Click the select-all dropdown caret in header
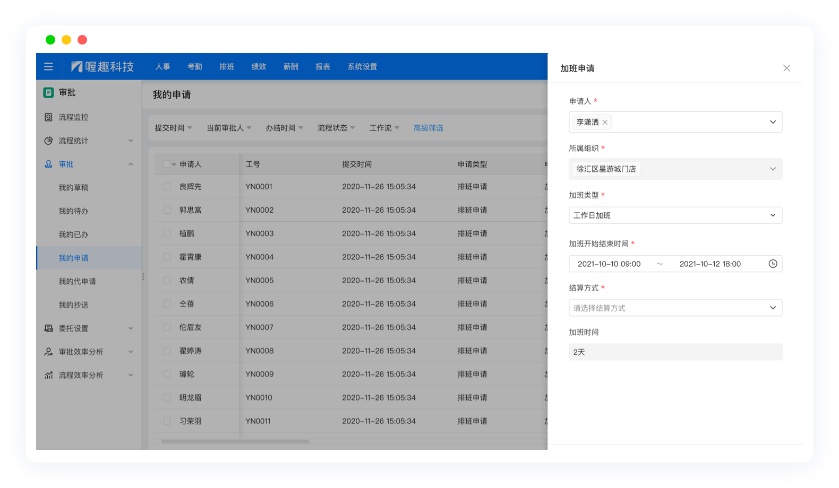Screen dimensions: 839x488 point(174,164)
